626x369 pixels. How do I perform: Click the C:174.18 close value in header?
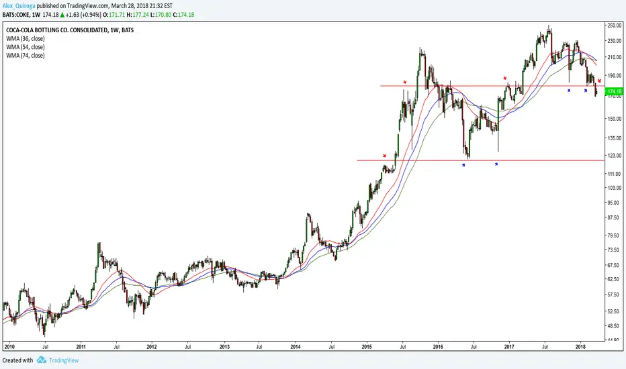tap(183, 15)
